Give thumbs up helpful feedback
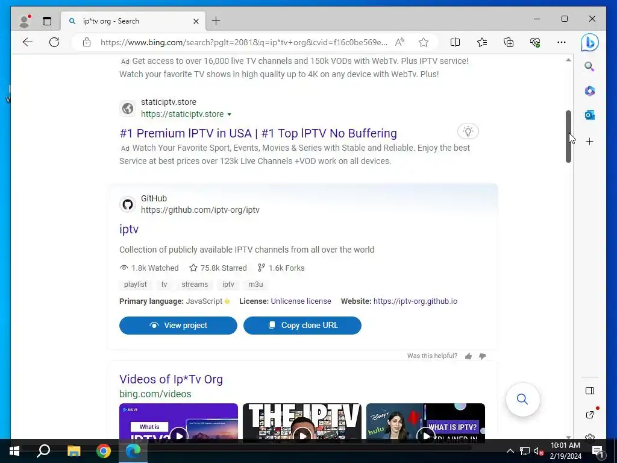Screen dimensions: 617x463 click(468, 356)
